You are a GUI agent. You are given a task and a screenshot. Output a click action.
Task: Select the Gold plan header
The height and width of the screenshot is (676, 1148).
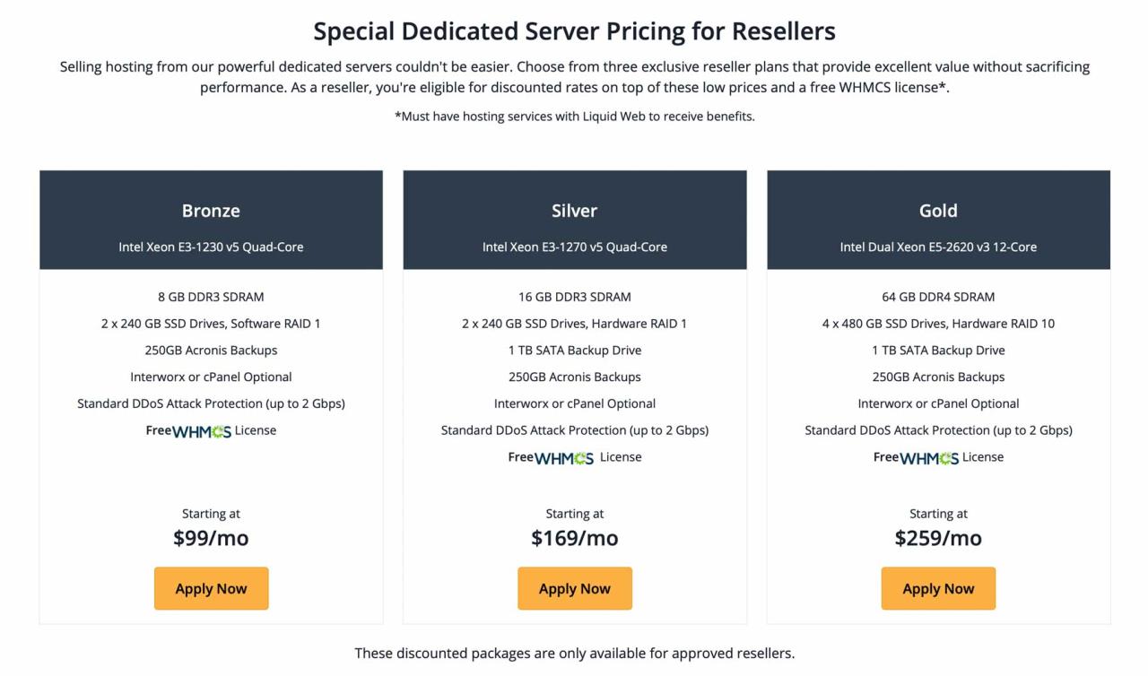(x=938, y=211)
